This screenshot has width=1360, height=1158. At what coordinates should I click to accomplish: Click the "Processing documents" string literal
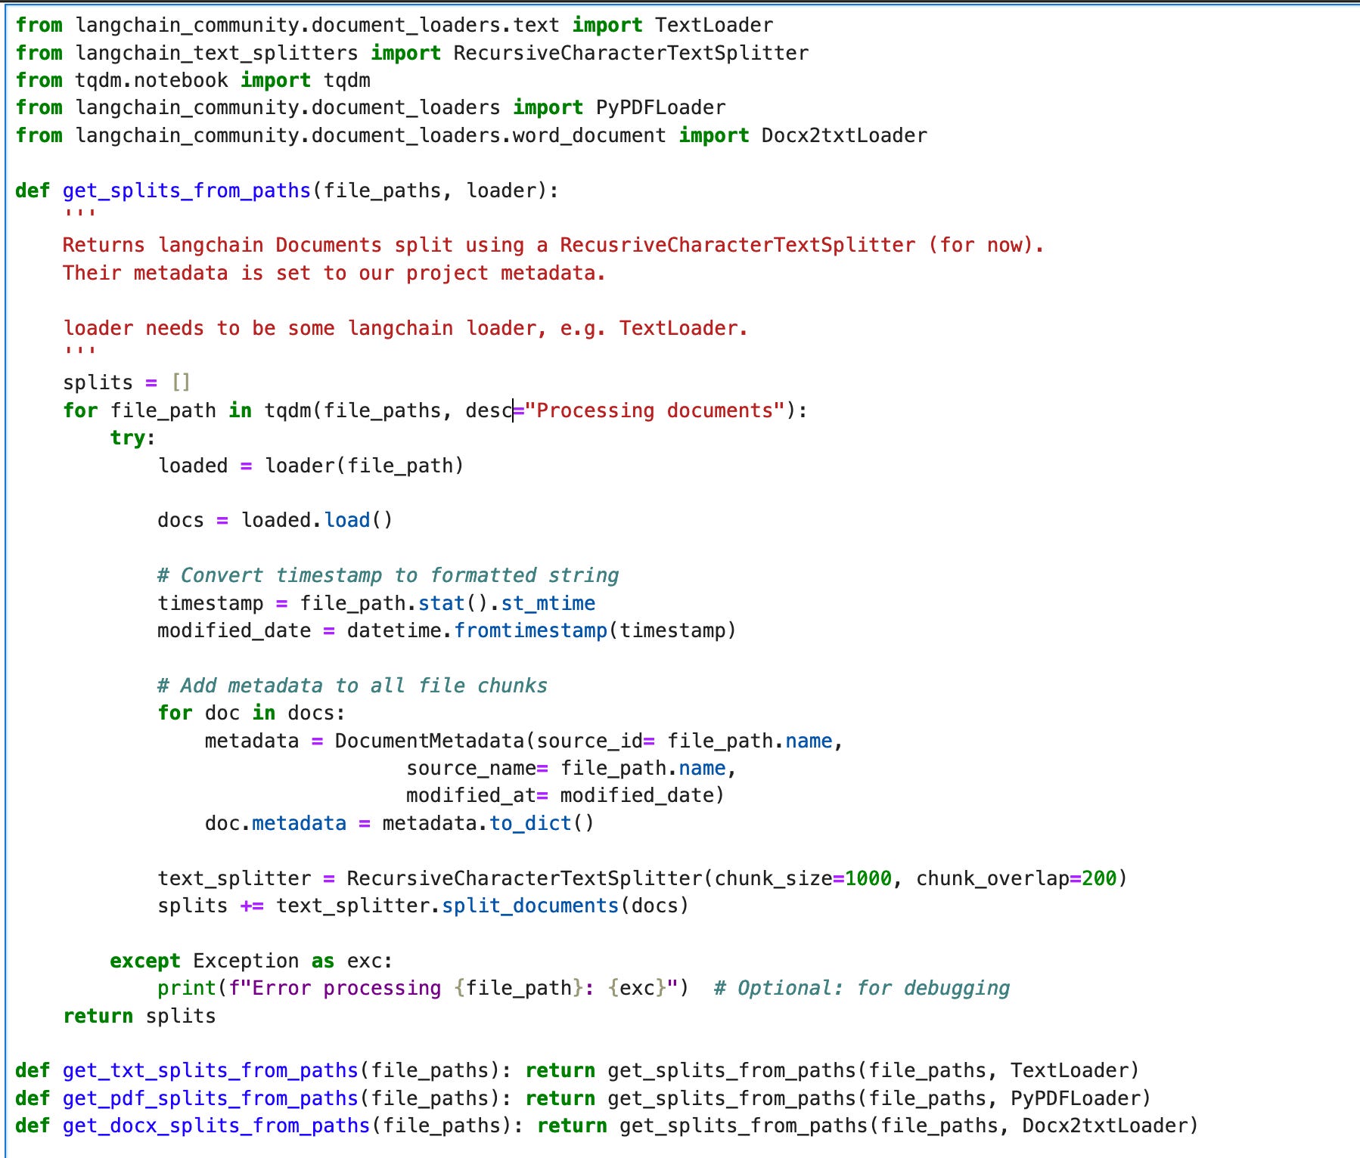(655, 410)
